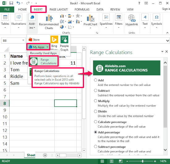Add a new sheet with the plus button
Viewport: 170px width, 164px height.
pyautogui.click(x=45, y=155)
